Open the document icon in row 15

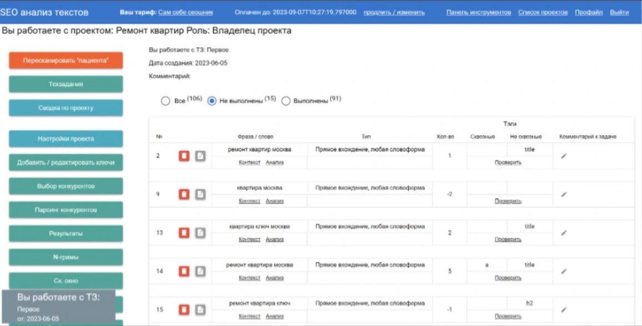(x=200, y=309)
